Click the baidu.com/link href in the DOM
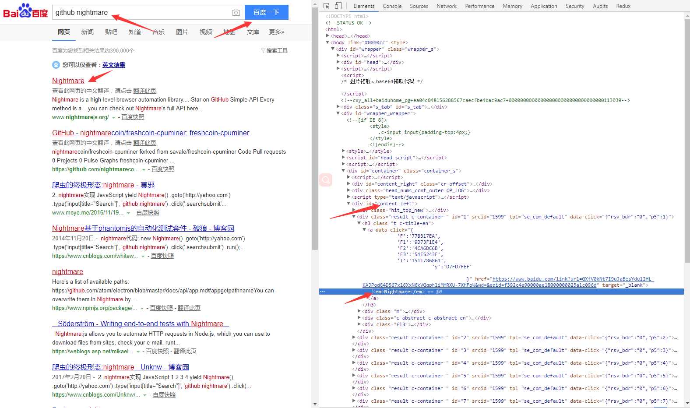The height and width of the screenshot is (408, 690). click(508, 282)
